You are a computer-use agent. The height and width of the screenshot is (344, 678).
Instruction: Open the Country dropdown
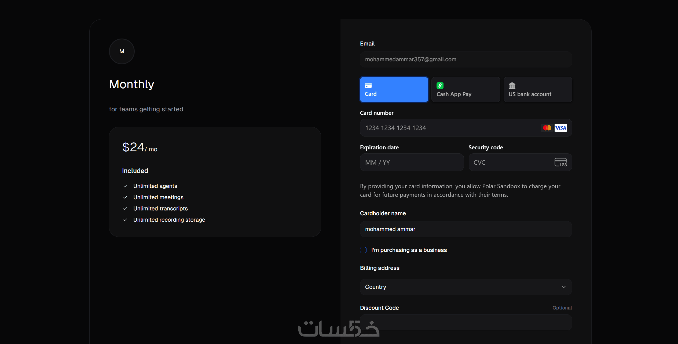coord(456,287)
